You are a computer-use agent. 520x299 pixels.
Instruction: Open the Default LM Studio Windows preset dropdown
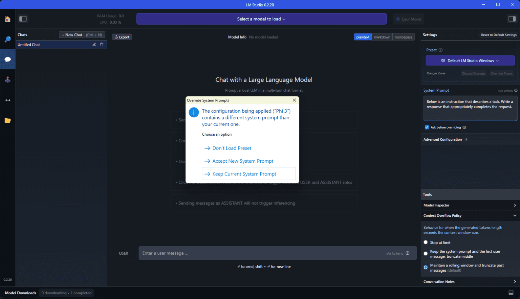tap(470, 60)
